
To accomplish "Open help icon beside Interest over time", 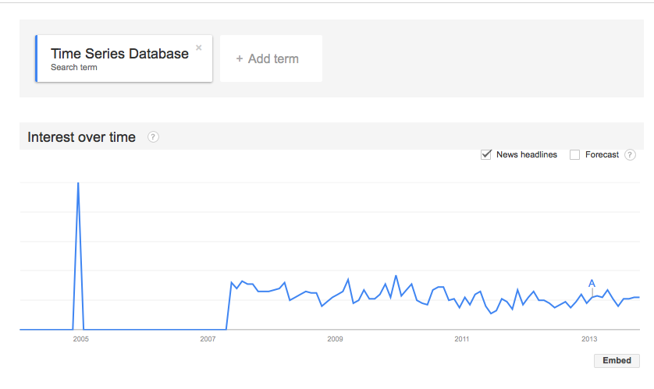I will point(153,137).
